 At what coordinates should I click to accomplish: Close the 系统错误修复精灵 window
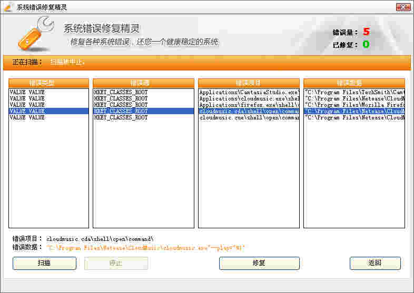coord(403,7)
